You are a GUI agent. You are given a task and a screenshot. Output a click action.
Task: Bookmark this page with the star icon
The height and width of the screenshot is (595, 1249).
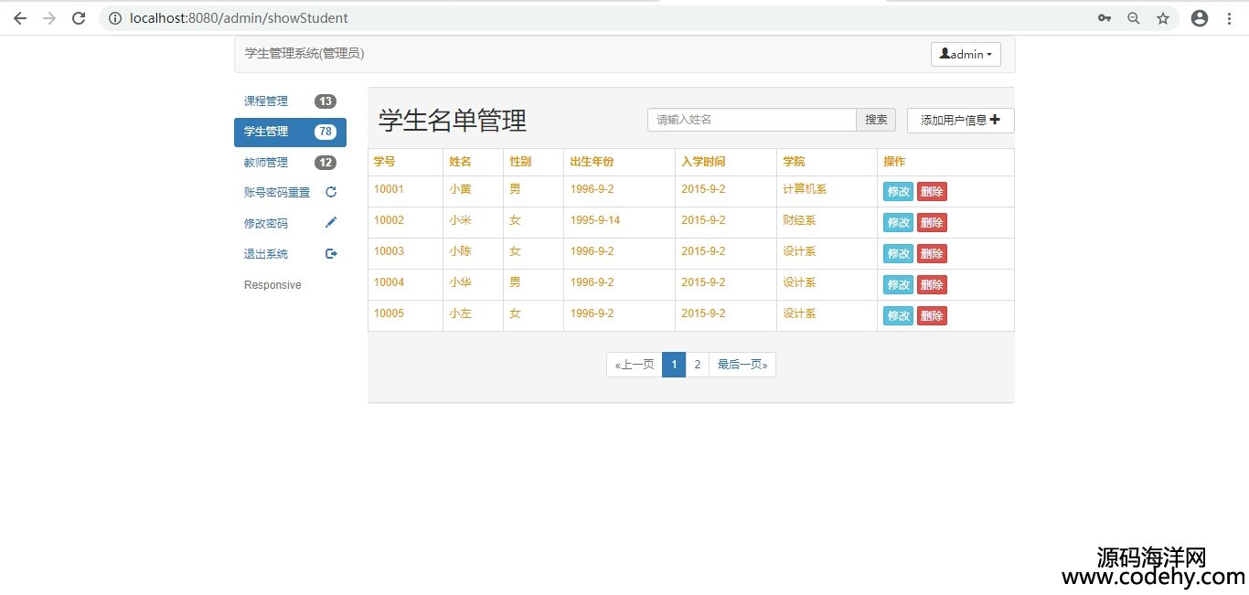1163,18
